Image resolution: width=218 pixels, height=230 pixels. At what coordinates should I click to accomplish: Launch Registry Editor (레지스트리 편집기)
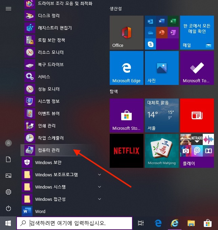coord(61,28)
